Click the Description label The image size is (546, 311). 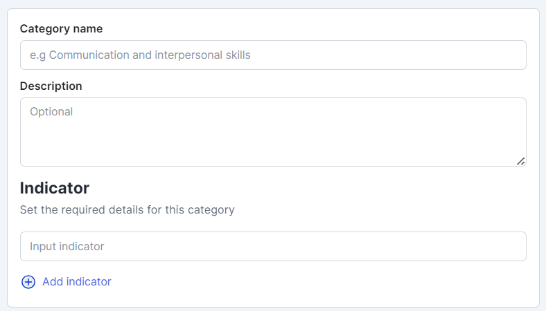[51, 86]
